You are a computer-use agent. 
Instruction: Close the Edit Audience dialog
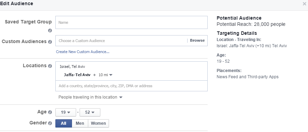click(x=304, y=4)
